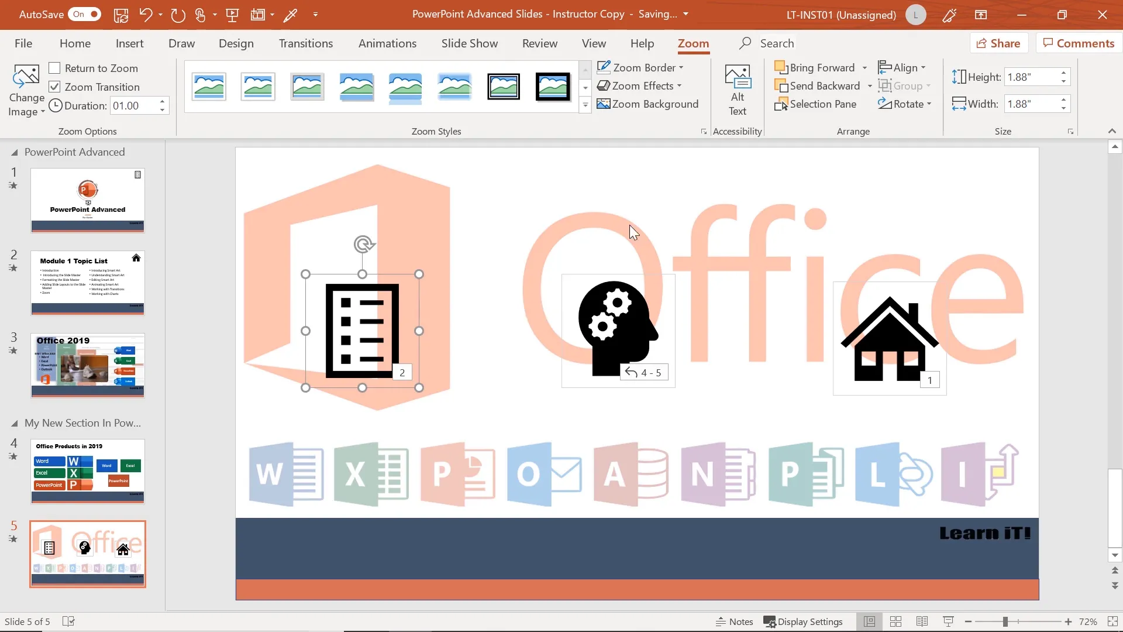Click the Width input field
The image size is (1123, 632).
click(1031, 104)
